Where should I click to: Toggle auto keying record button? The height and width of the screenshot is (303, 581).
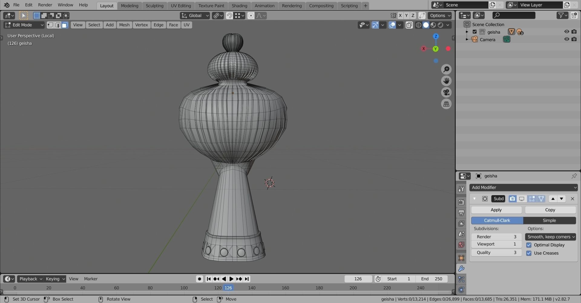(199, 279)
